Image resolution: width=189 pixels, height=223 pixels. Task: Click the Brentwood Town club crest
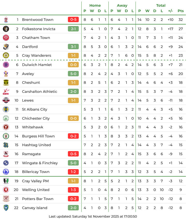6,20
